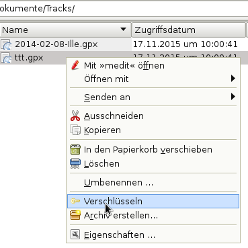Toggle sort order via Name column arrow
This screenshot has height=248, width=248.
pyautogui.click(x=123, y=30)
